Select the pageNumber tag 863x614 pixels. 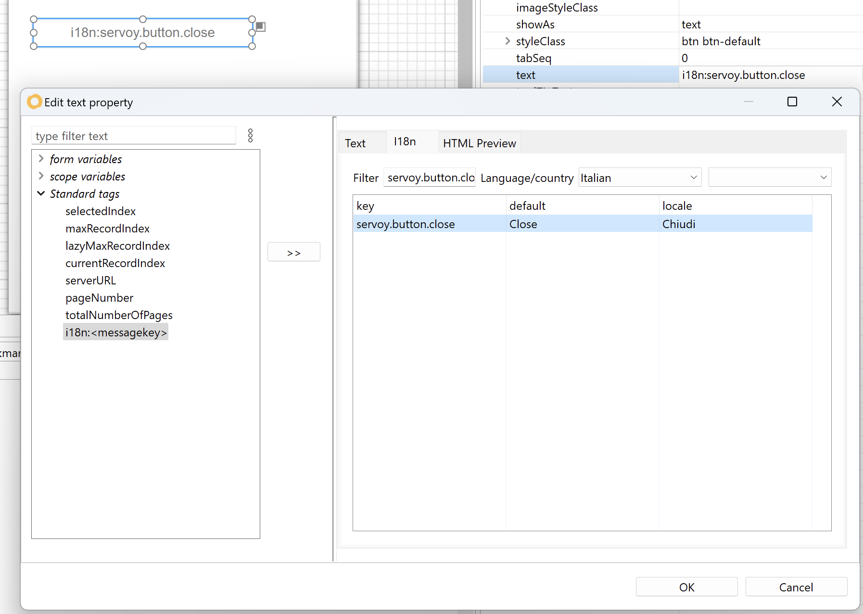pyautogui.click(x=99, y=297)
